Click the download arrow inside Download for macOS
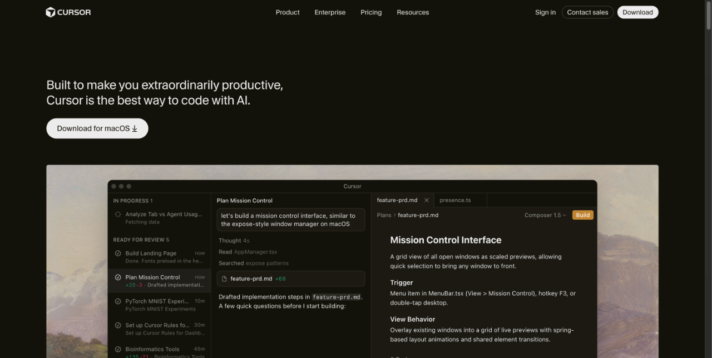The image size is (712, 358). click(x=135, y=128)
